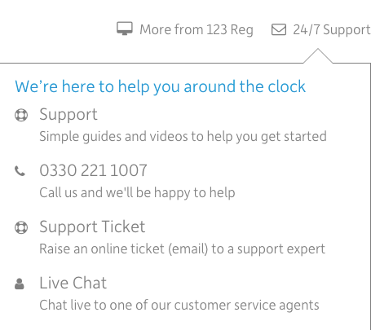Click Chat live to one of our agents text

(x=179, y=306)
